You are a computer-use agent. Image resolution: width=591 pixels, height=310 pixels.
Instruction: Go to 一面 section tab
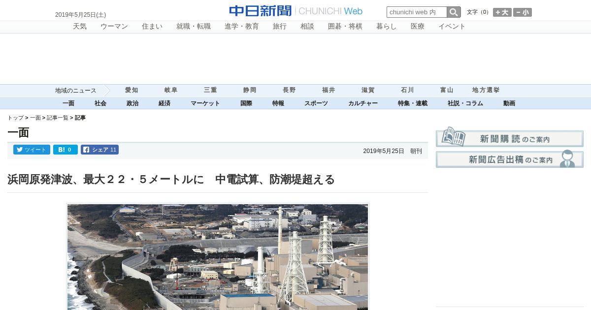pyautogui.click(x=68, y=103)
